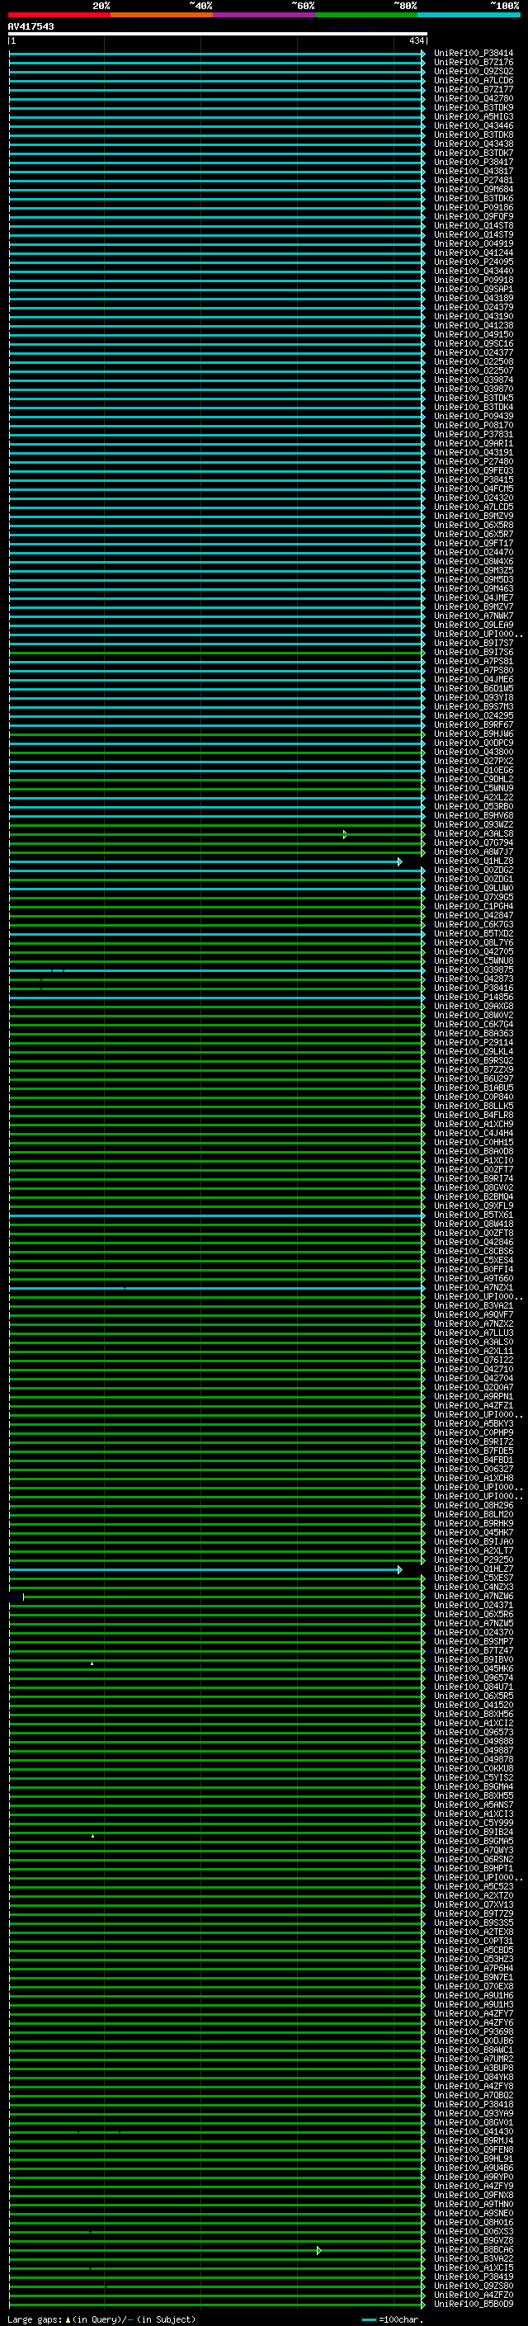Select label UniRef100_B8BCA6
Viewport: 528px width, 2326px height.
click(x=474, y=2249)
